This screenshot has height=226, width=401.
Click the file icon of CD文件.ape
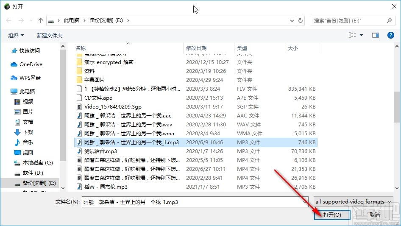coord(79,98)
